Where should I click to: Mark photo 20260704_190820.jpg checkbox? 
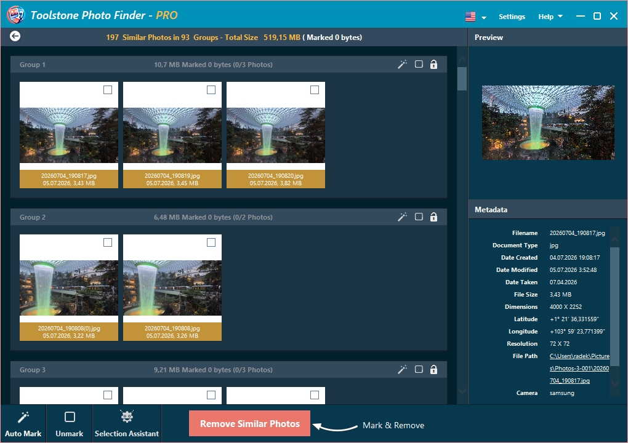point(315,90)
